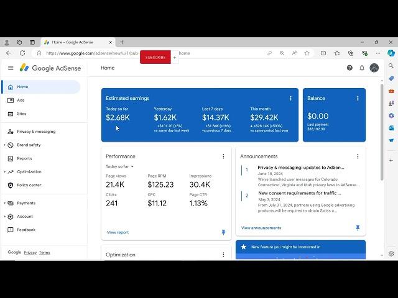Click the CPC $11.12 value
This screenshot has height=298, width=398.
[157, 203]
